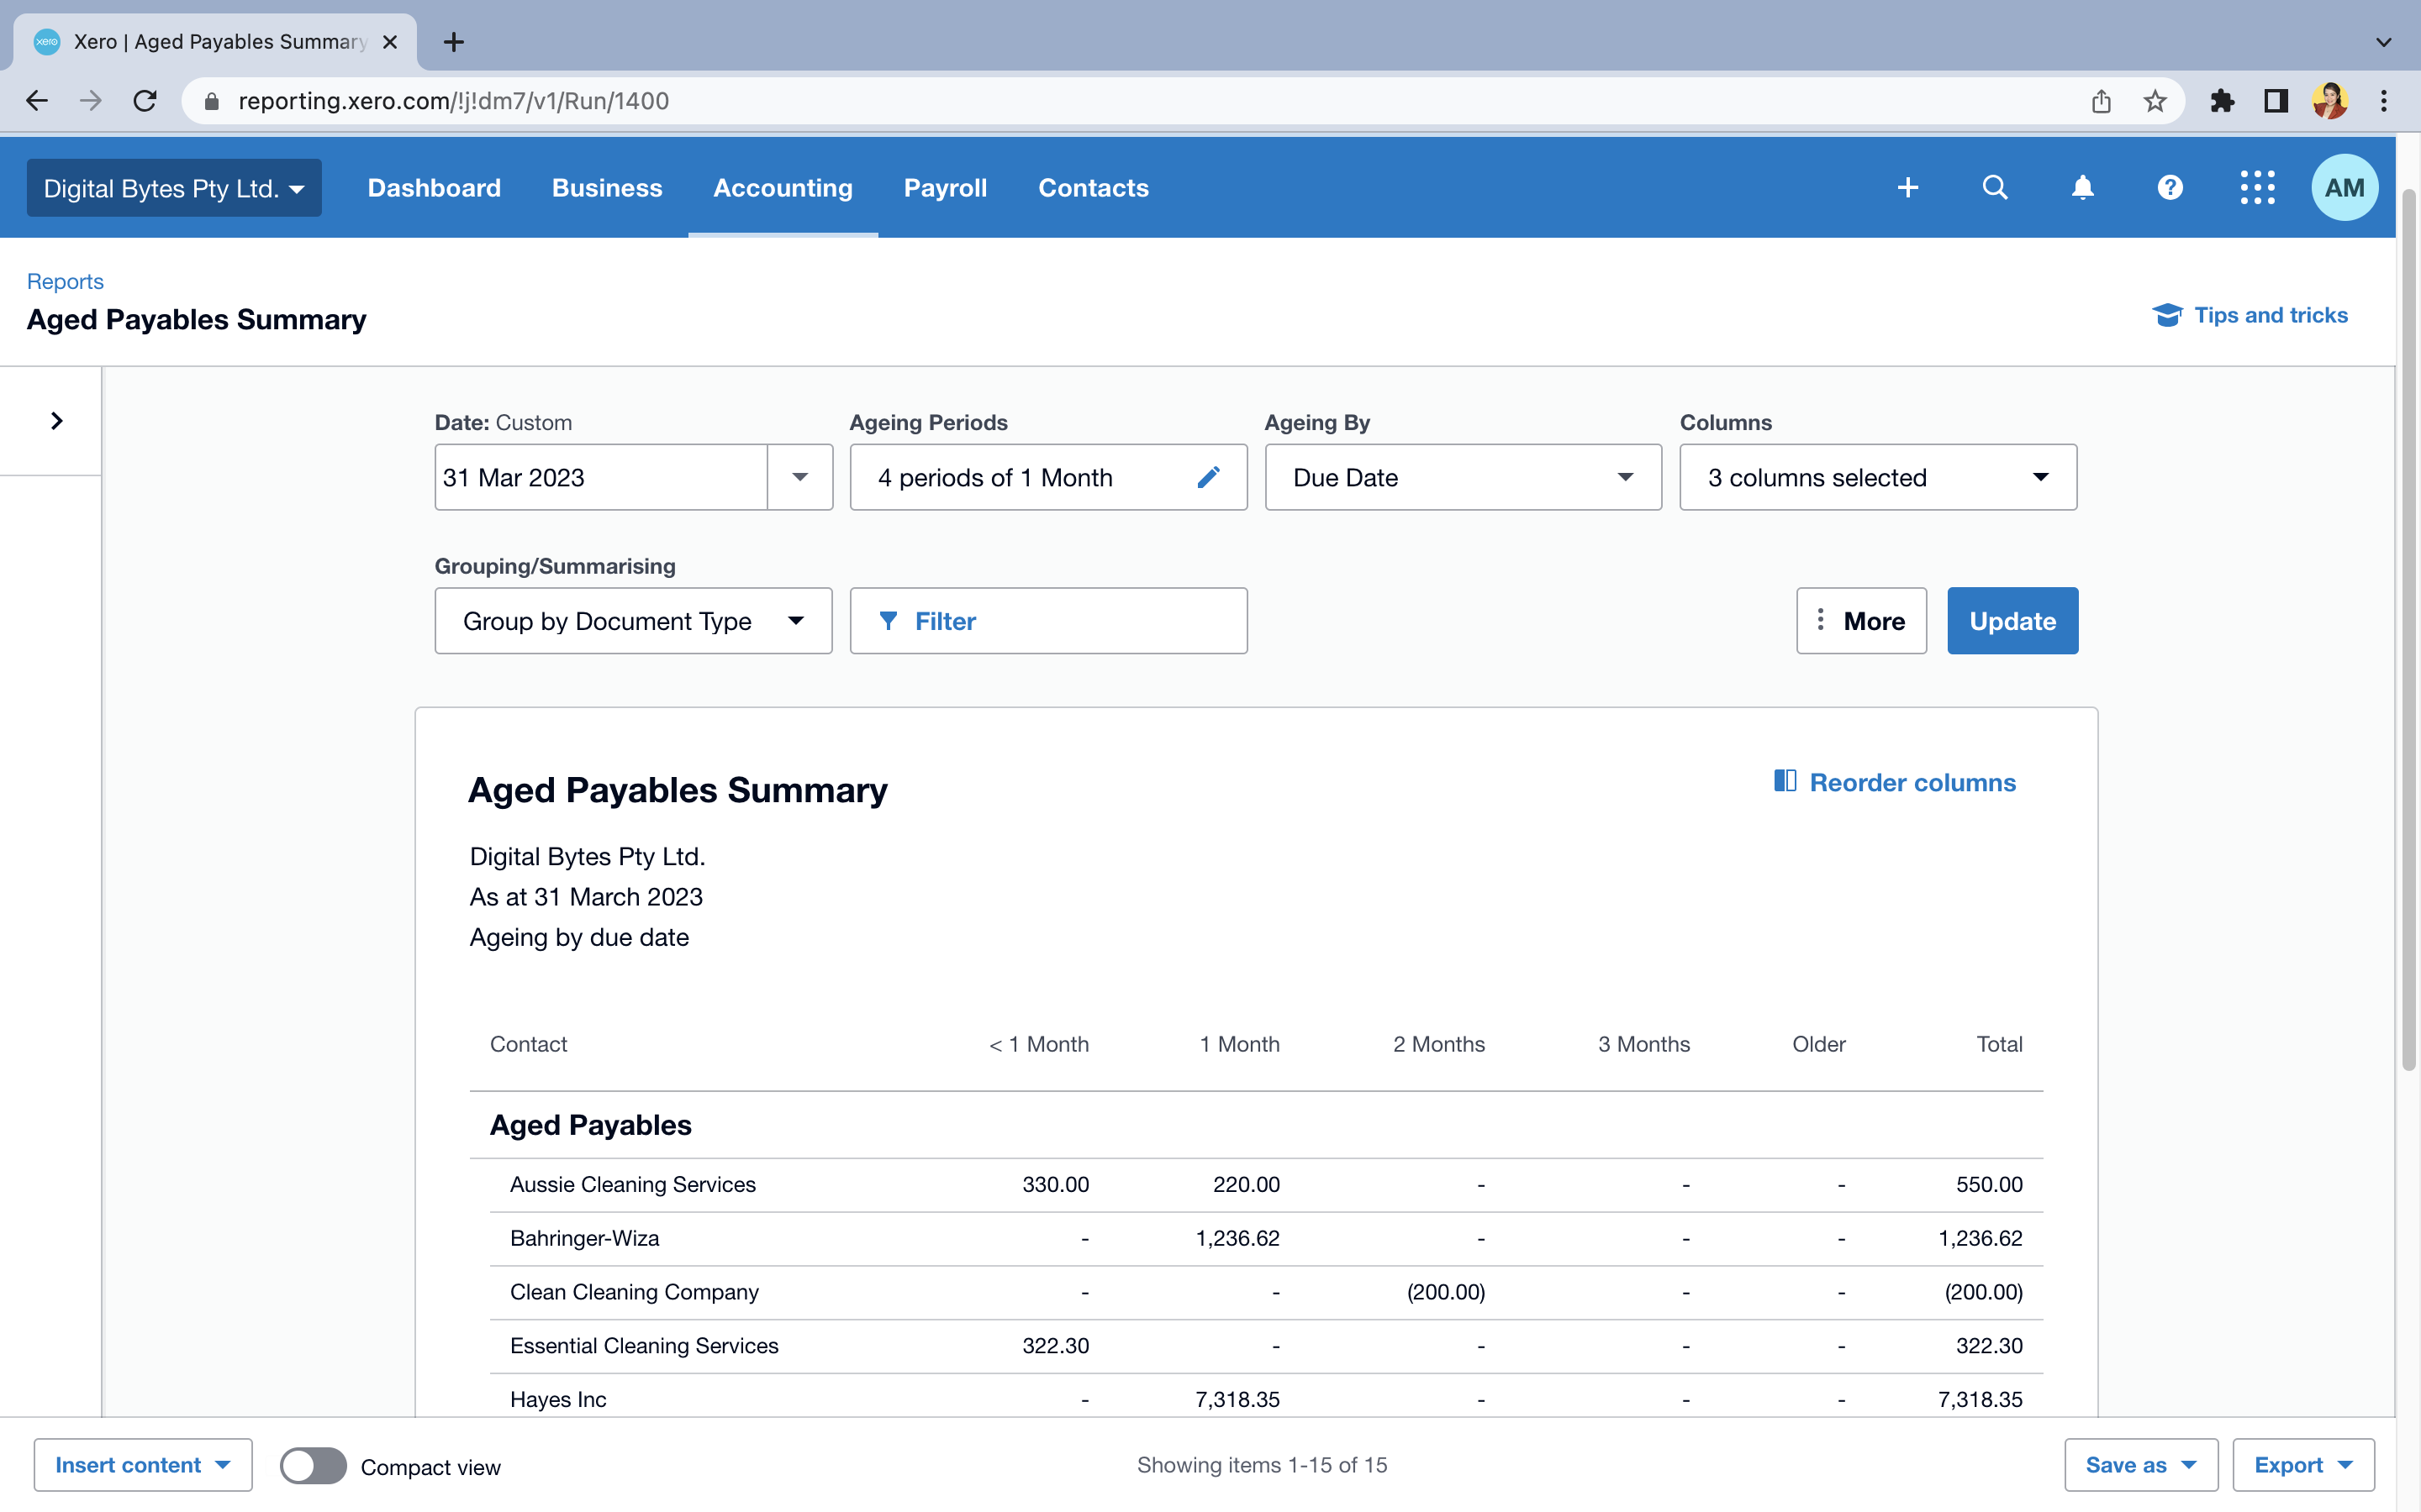Click the 31 Mar 2023 date field
This screenshot has height=1512, width=2421.
point(600,477)
